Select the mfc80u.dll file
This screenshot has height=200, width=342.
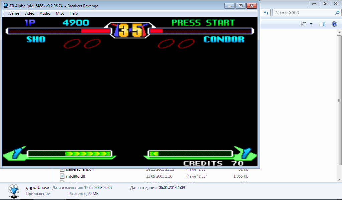75,176
